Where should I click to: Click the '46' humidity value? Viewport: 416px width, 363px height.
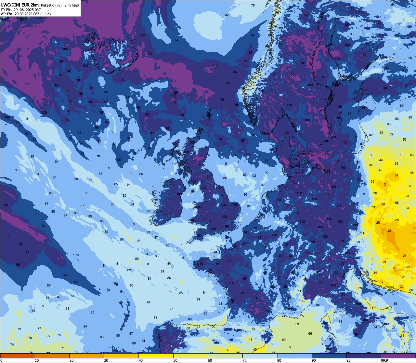(228, 350)
